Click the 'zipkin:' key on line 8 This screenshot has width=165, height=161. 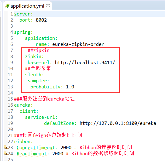click(34, 57)
